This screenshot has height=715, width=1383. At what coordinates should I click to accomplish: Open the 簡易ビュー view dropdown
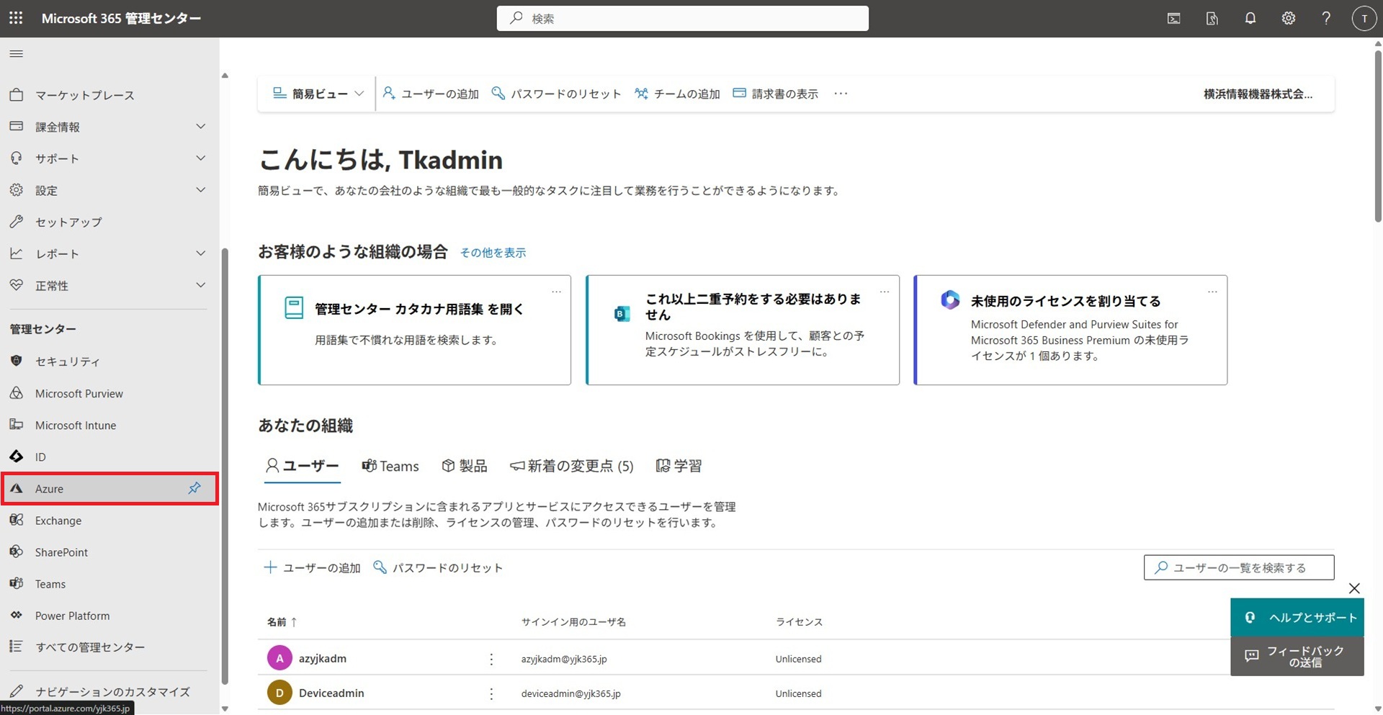(318, 94)
